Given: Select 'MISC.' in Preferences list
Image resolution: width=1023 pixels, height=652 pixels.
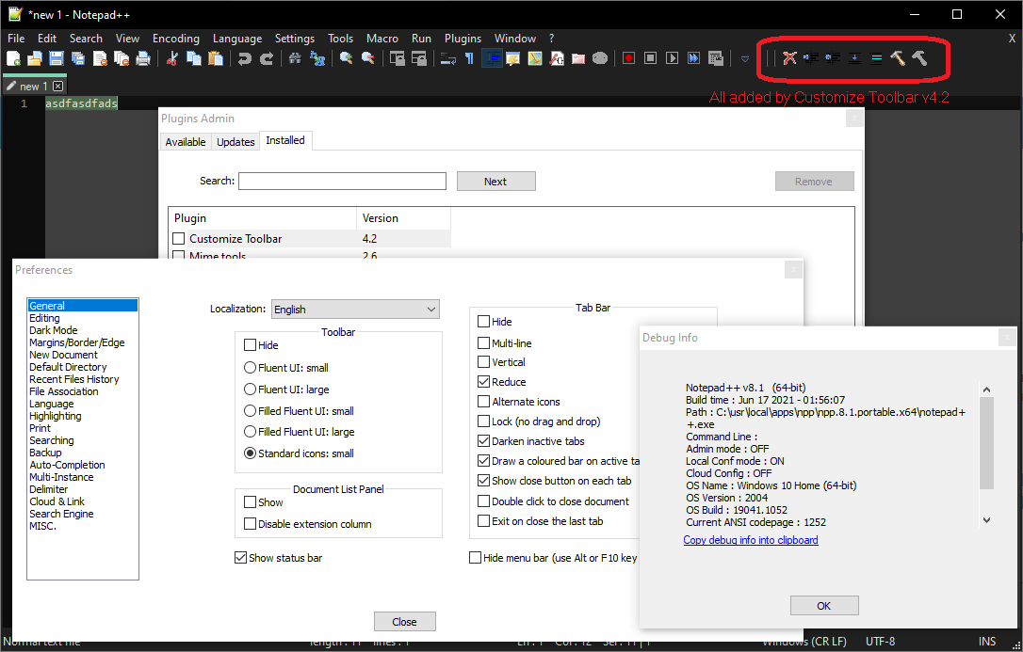Looking at the screenshot, I should click(x=43, y=526).
